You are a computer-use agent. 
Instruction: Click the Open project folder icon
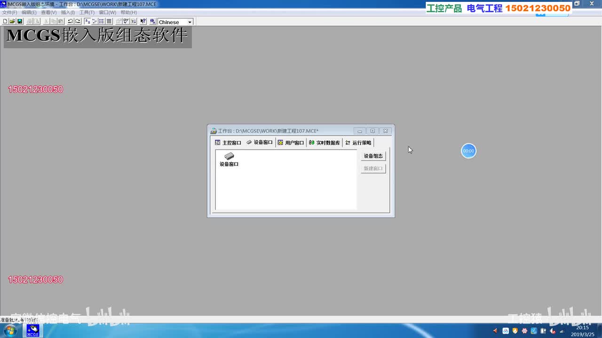coord(13,22)
